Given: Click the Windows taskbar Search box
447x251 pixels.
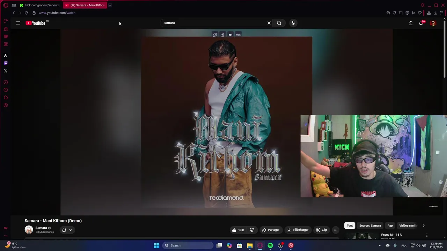Looking at the screenshot, I should (x=188, y=245).
